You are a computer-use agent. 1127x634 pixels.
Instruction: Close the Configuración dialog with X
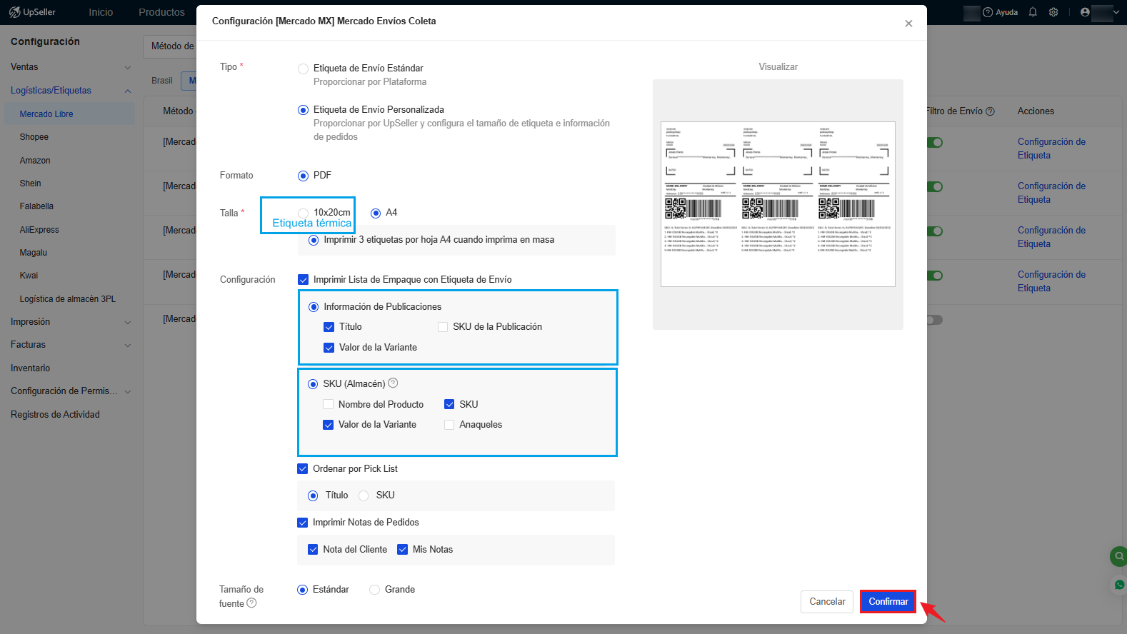(908, 24)
